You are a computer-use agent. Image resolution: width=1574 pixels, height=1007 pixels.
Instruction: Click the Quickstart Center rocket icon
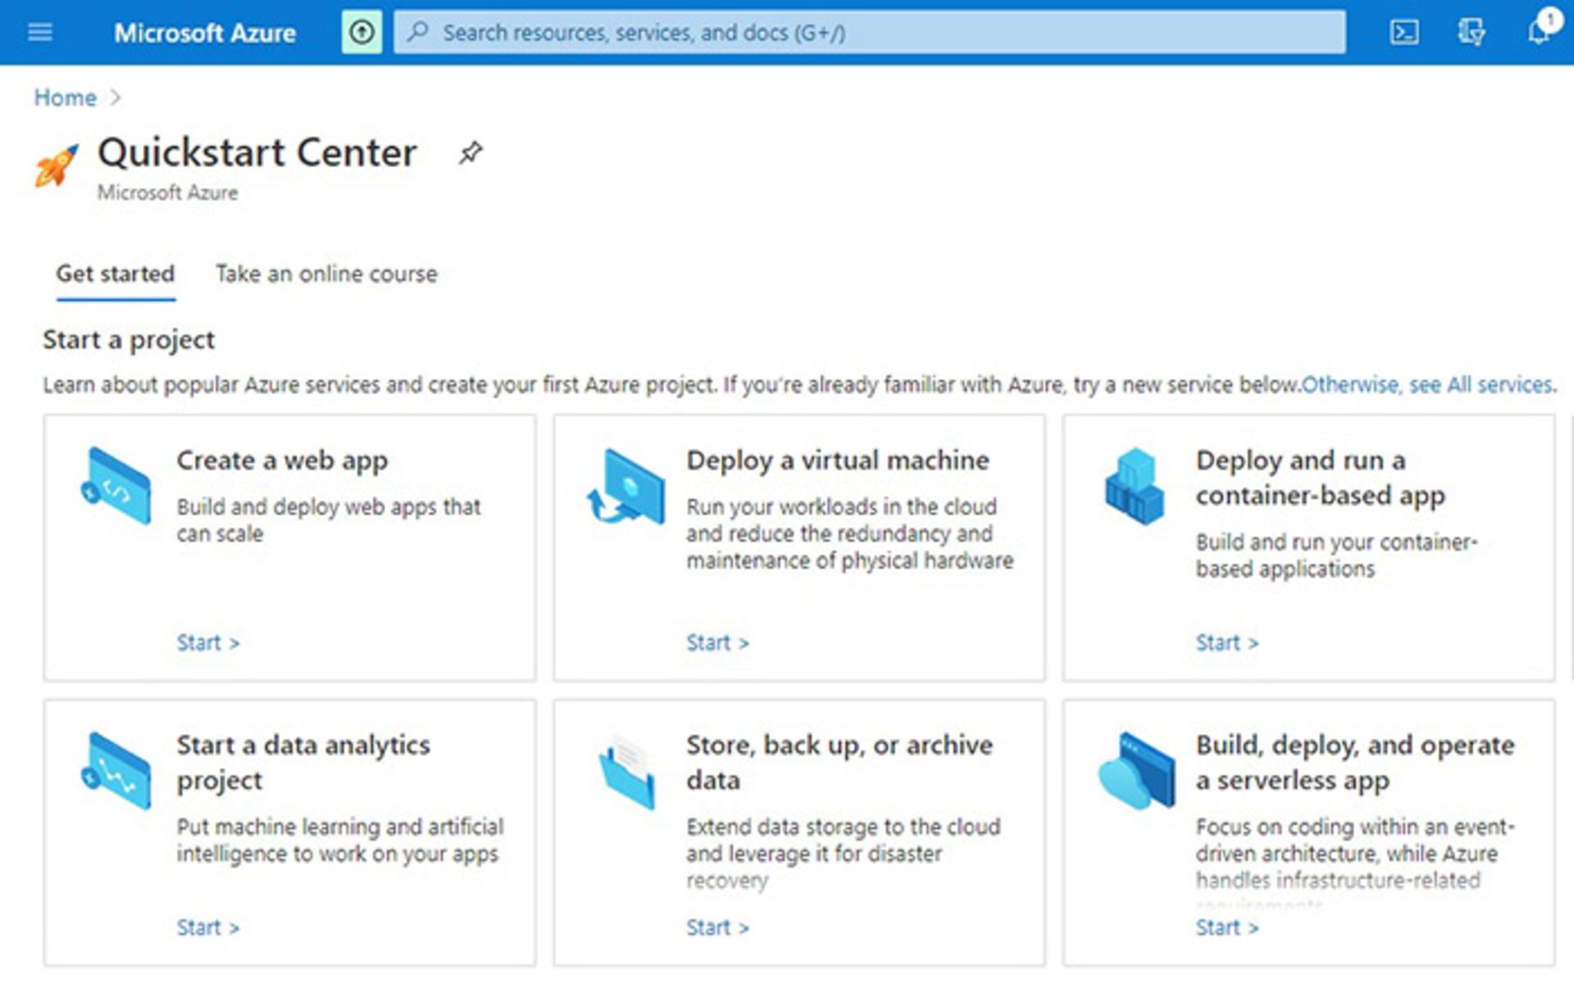pos(57,165)
